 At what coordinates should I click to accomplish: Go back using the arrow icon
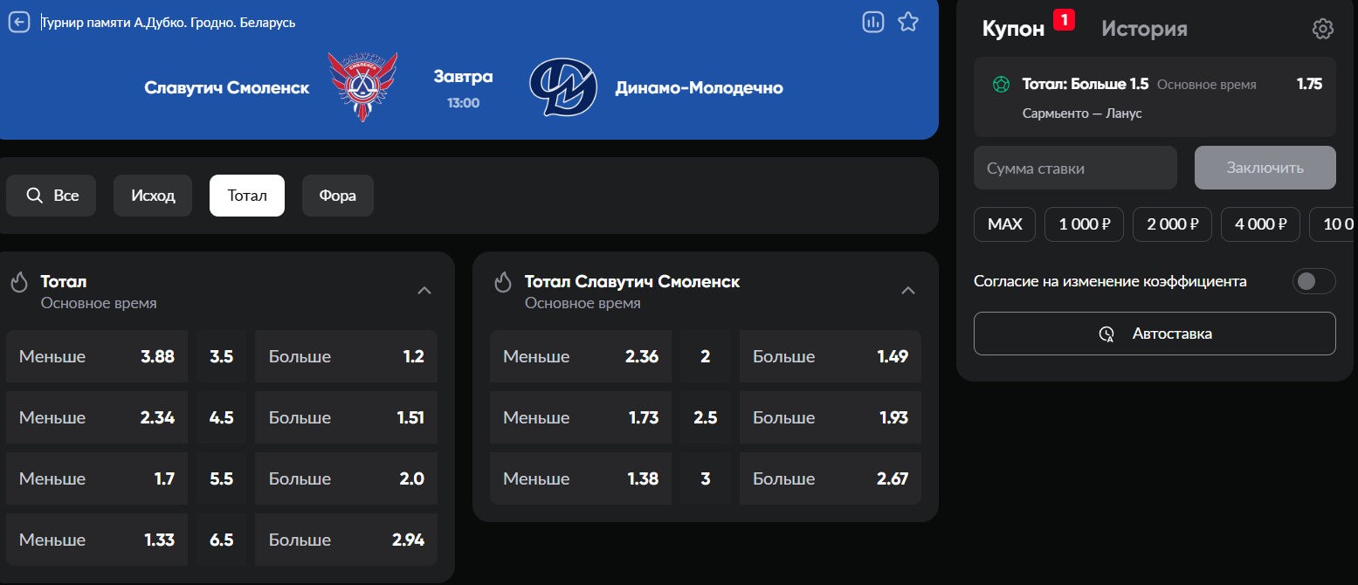tap(19, 23)
